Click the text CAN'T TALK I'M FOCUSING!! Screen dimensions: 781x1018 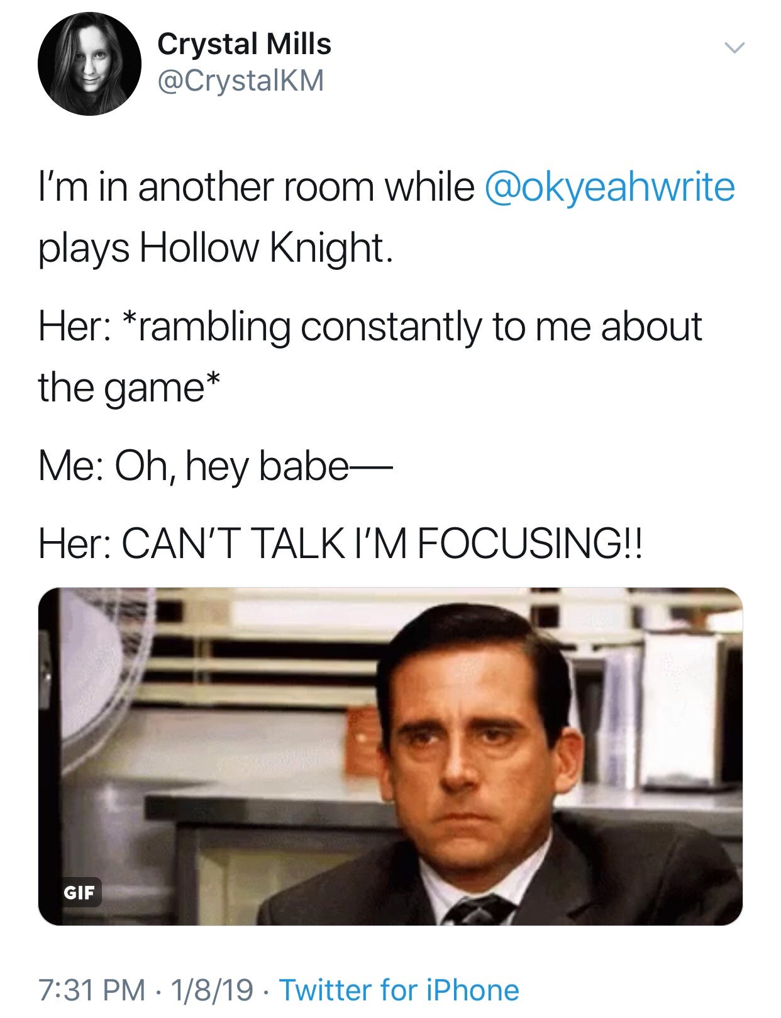(x=382, y=544)
